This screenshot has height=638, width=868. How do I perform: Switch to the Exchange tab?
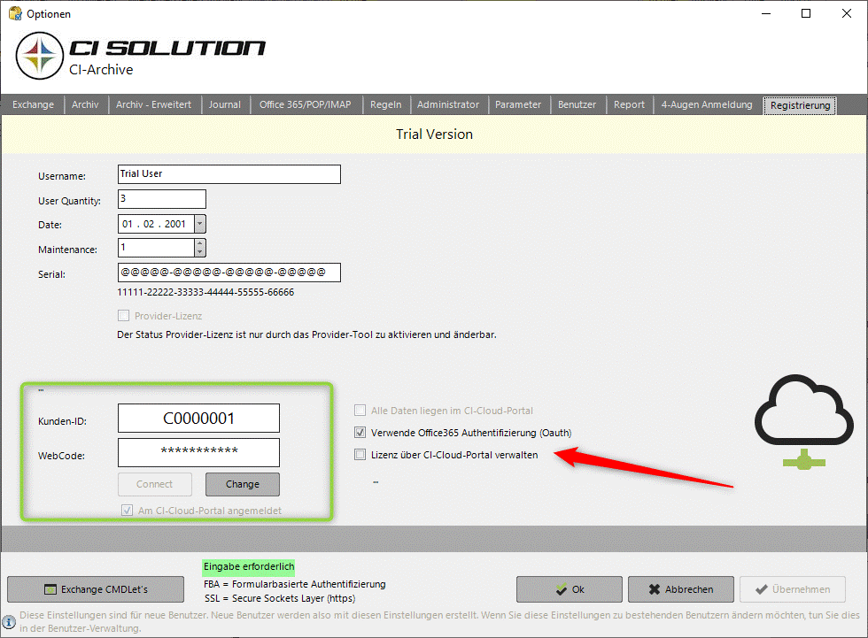click(34, 104)
